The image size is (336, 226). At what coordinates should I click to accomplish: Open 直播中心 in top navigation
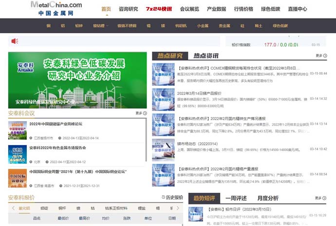pos(298,9)
